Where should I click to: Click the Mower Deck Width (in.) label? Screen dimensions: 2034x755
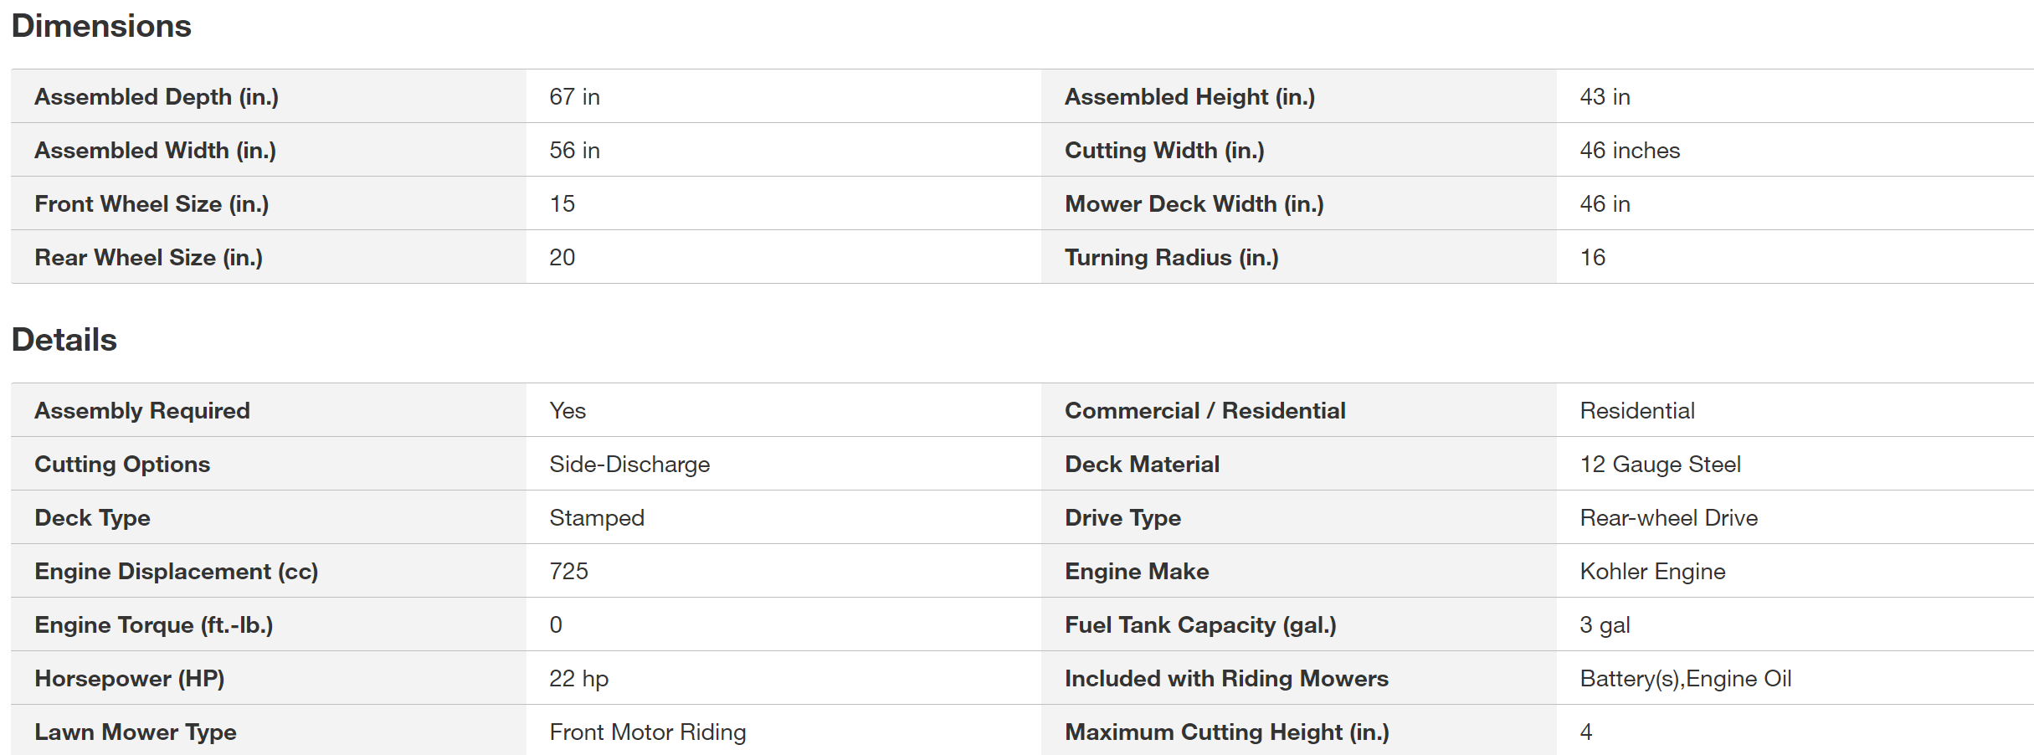click(1194, 204)
